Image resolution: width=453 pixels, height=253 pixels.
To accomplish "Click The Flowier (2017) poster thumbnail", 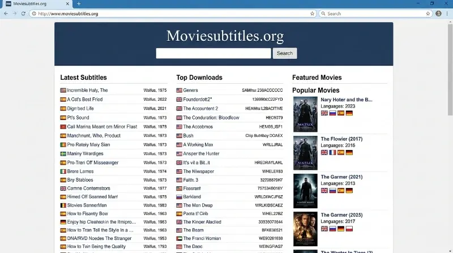I will [305, 153].
